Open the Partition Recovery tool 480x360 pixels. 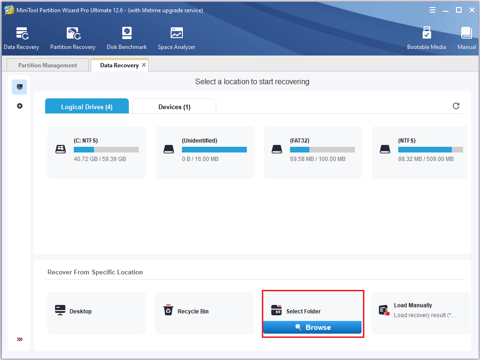pyautogui.click(x=72, y=38)
